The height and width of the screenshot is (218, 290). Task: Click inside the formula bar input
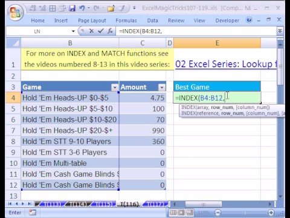[x=196, y=31]
